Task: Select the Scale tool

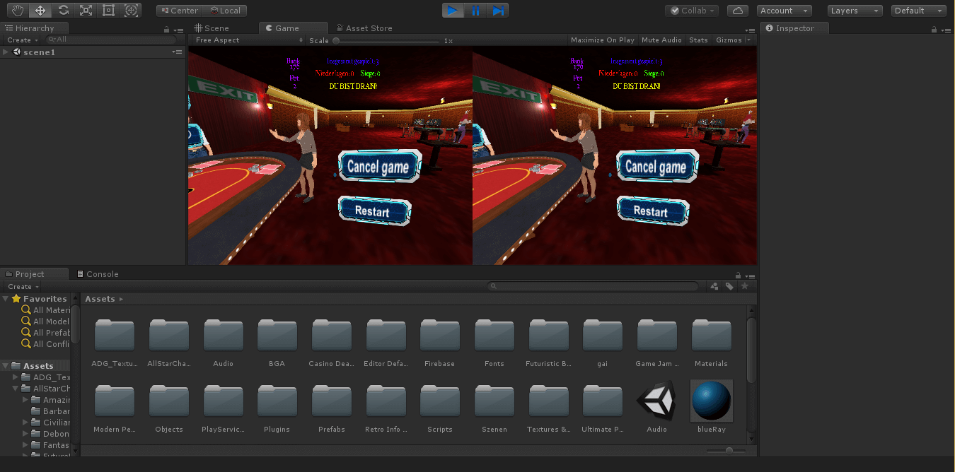Action: click(x=86, y=11)
